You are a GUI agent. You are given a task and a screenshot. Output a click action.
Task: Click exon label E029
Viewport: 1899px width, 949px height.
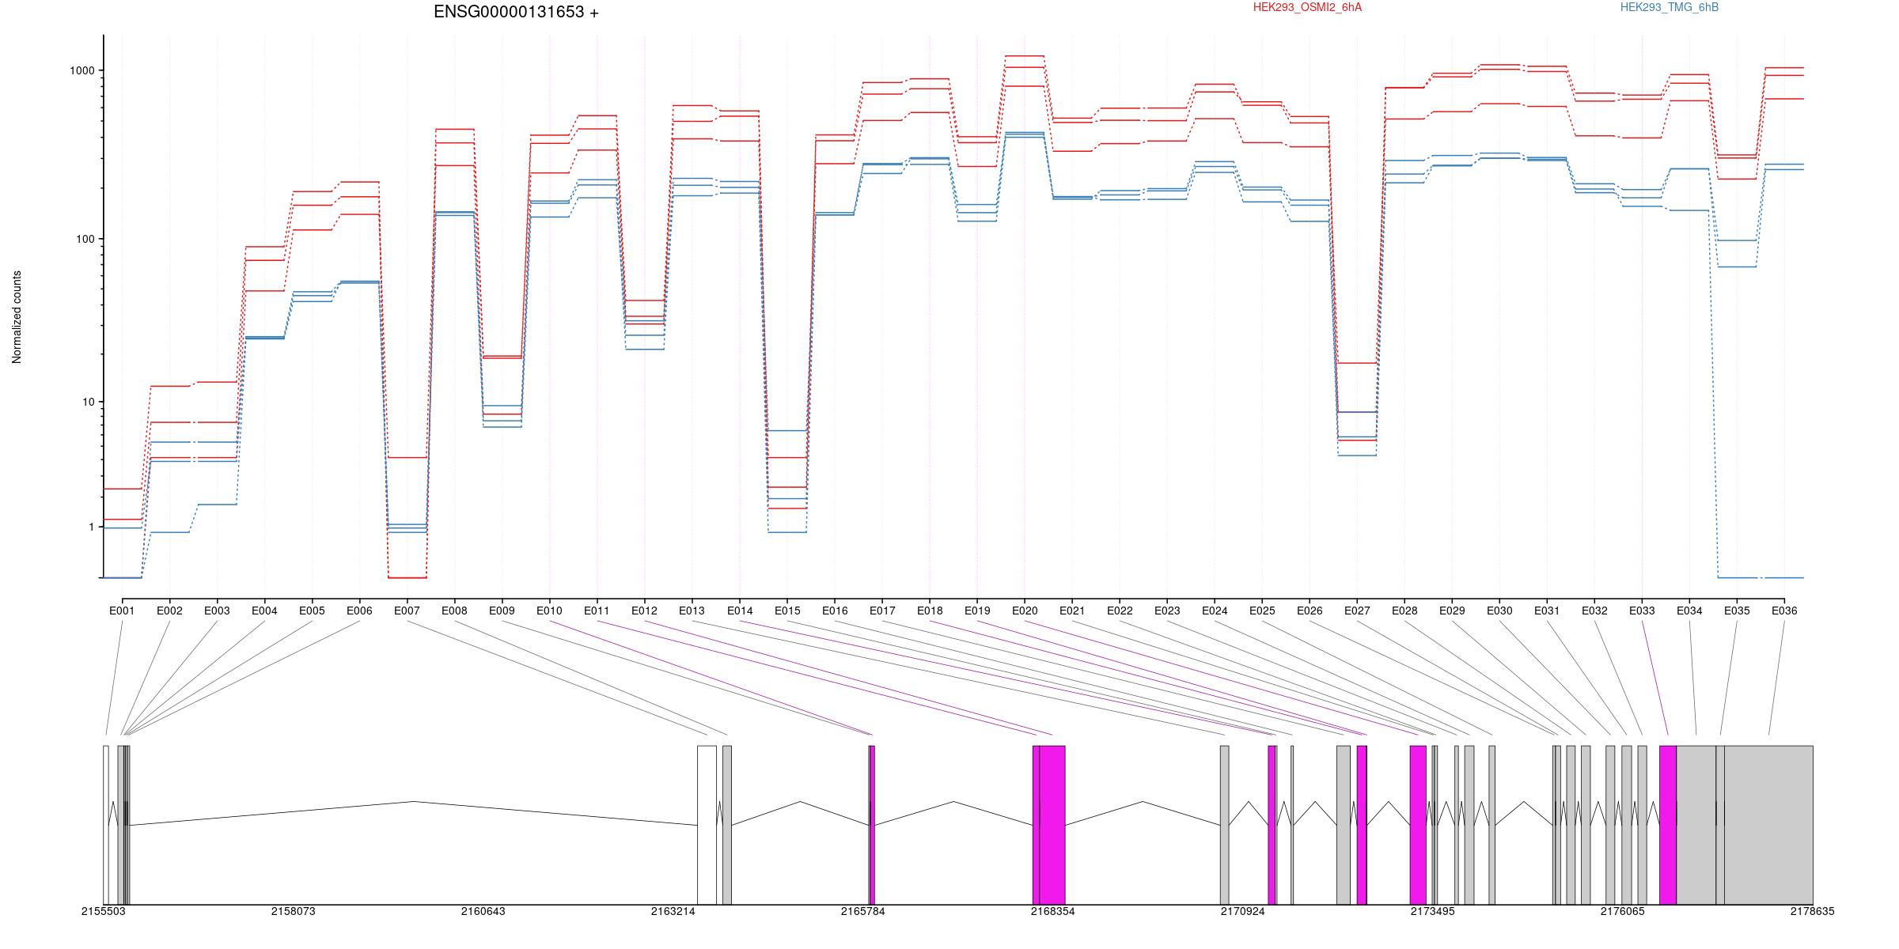pyautogui.click(x=1452, y=611)
